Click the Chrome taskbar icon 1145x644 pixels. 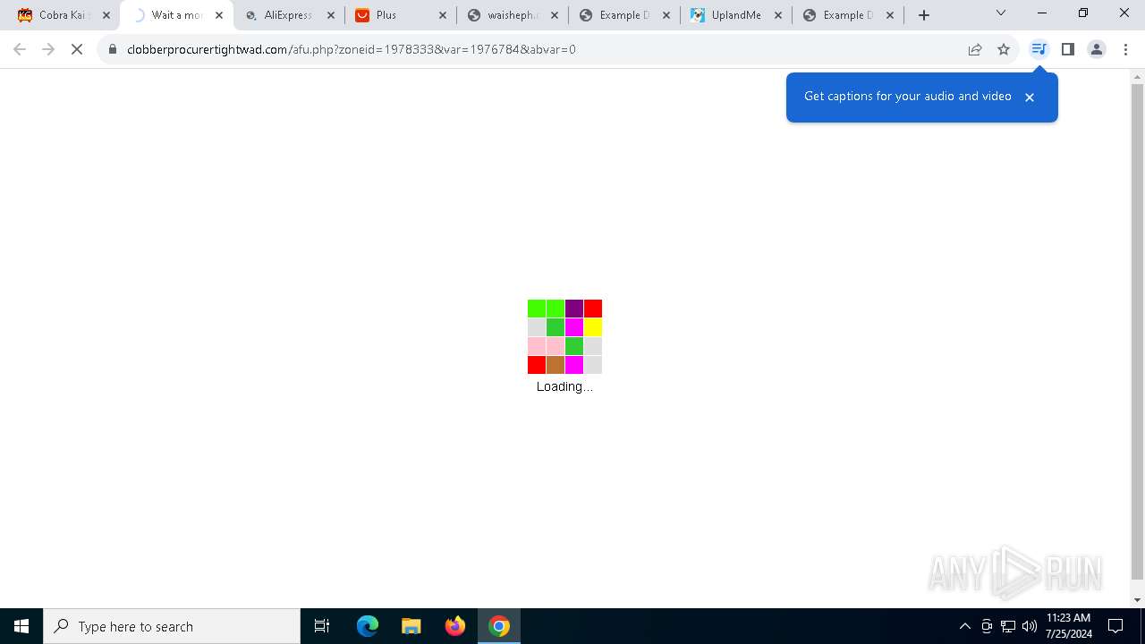[499, 626]
